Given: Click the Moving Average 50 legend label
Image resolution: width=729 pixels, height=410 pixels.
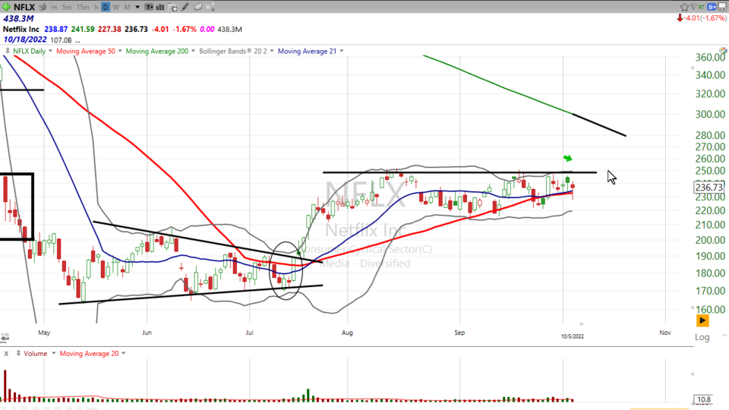Looking at the screenshot, I should 86,51.
